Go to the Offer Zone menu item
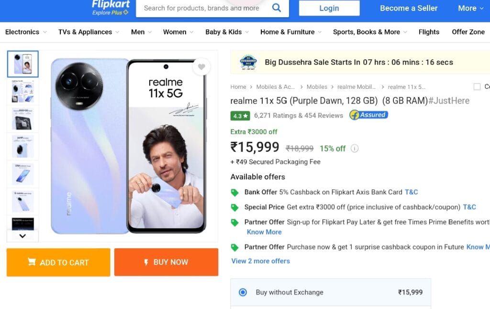The width and height of the screenshot is (490, 309). tap(468, 32)
